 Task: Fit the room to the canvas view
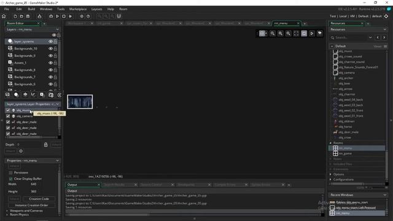coord(296,33)
